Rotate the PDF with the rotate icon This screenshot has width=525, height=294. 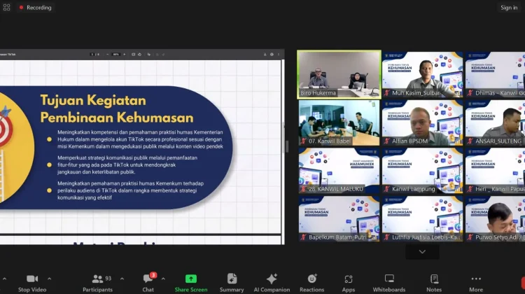coord(139,54)
